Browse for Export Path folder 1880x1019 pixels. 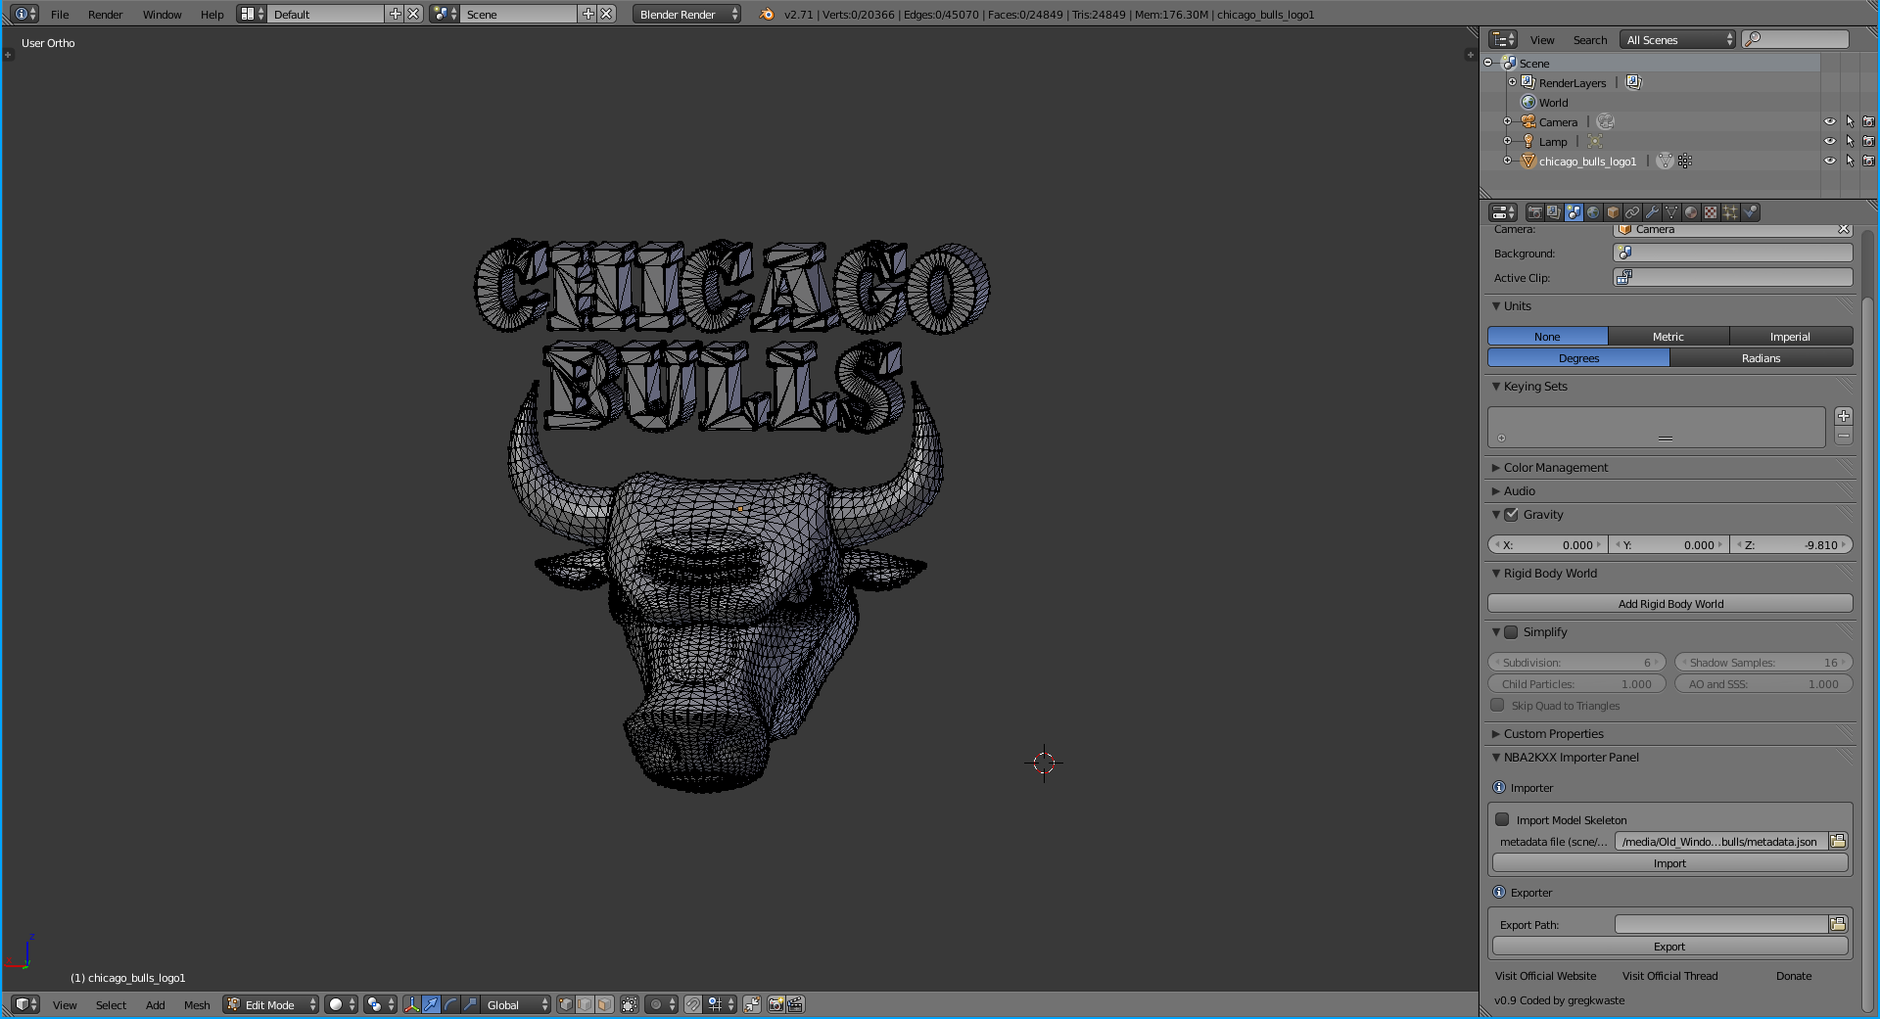click(1838, 924)
